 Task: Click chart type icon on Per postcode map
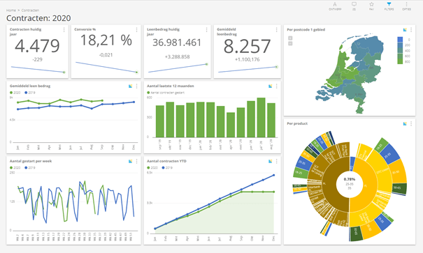405,29
